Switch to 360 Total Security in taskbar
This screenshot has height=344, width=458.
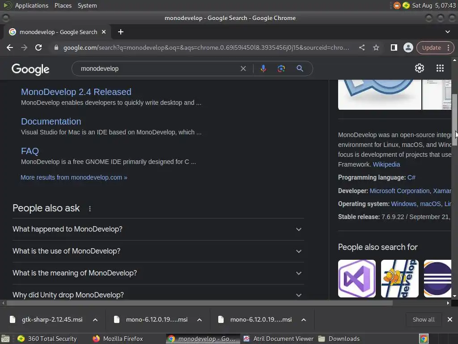coord(47,339)
